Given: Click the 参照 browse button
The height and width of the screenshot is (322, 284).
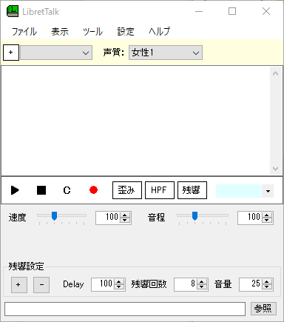Looking at the screenshot, I should 263,309.
